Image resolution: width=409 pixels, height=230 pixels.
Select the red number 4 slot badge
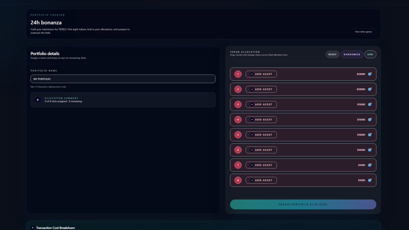(x=238, y=120)
